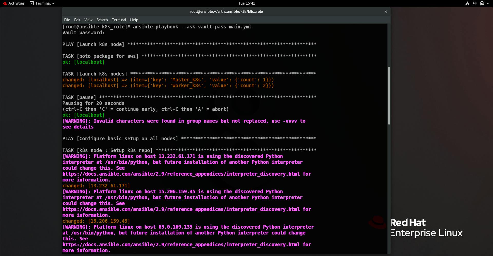Click the first interpreter_discovery.html URL
This screenshot has height=256, width=493.
pos(181,174)
